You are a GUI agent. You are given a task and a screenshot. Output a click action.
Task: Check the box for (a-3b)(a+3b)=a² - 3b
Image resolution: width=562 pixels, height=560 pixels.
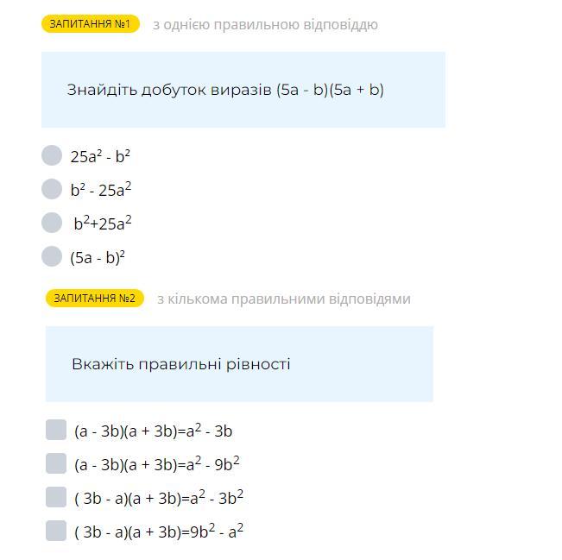tap(56, 430)
